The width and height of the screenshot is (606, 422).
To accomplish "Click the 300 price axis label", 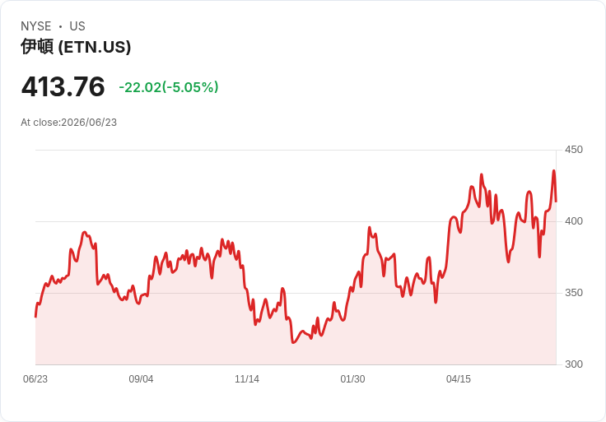I will pyautogui.click(x=574, y=364).
